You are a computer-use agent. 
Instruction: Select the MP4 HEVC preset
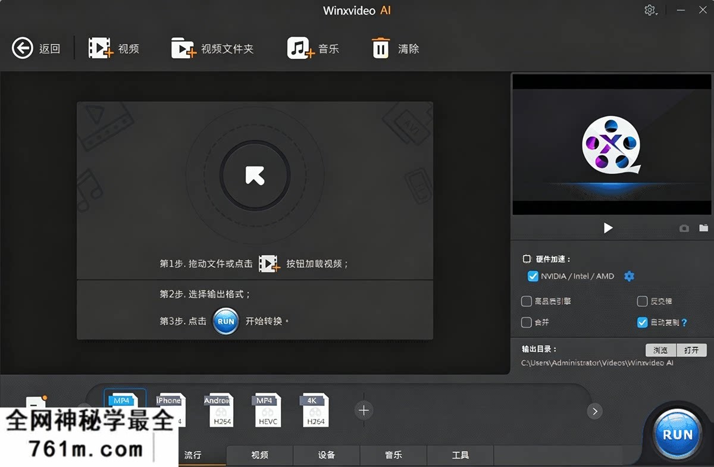[x=265, y=410]
